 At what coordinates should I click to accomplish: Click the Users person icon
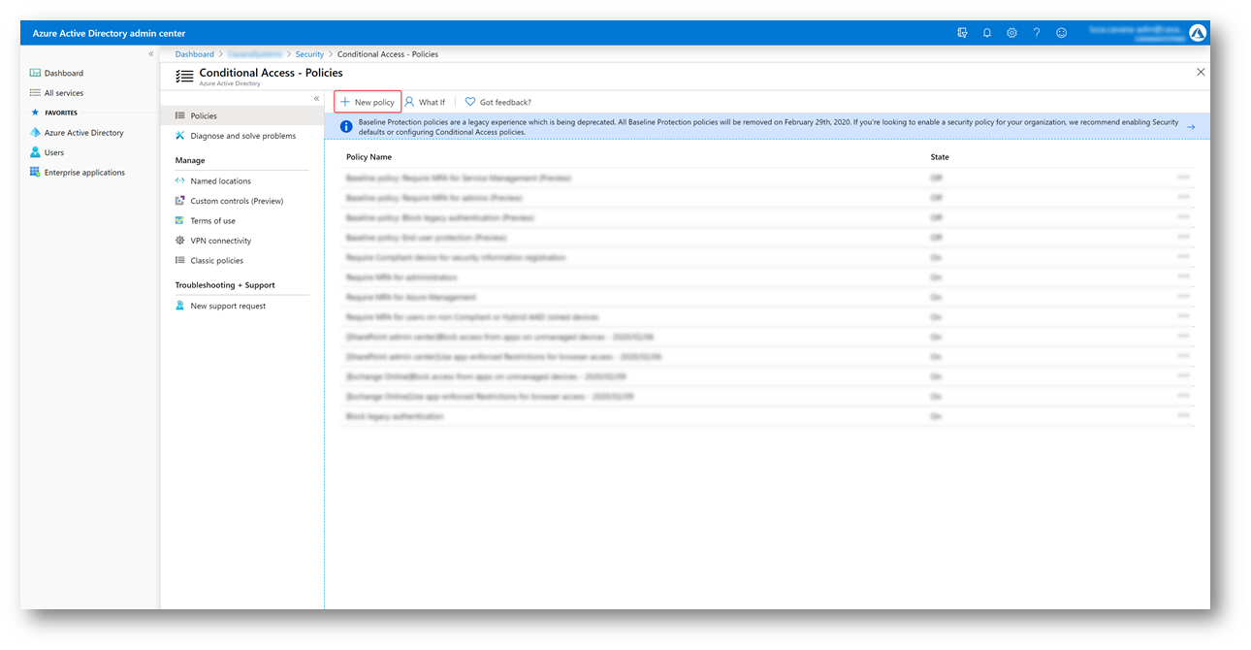(x=35, y=152)
